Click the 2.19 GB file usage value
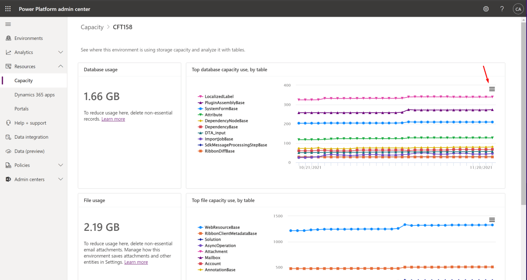Screen dimensions: 527x280 click(101, 227)
